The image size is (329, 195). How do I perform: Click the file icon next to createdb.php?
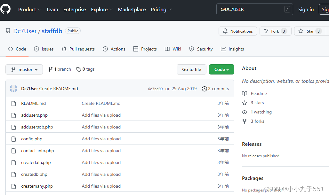(x=14, y=175)
